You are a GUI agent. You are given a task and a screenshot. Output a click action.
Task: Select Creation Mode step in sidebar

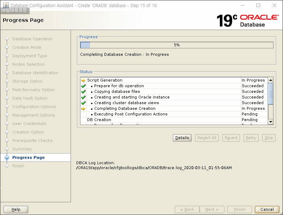pos(27,47)
